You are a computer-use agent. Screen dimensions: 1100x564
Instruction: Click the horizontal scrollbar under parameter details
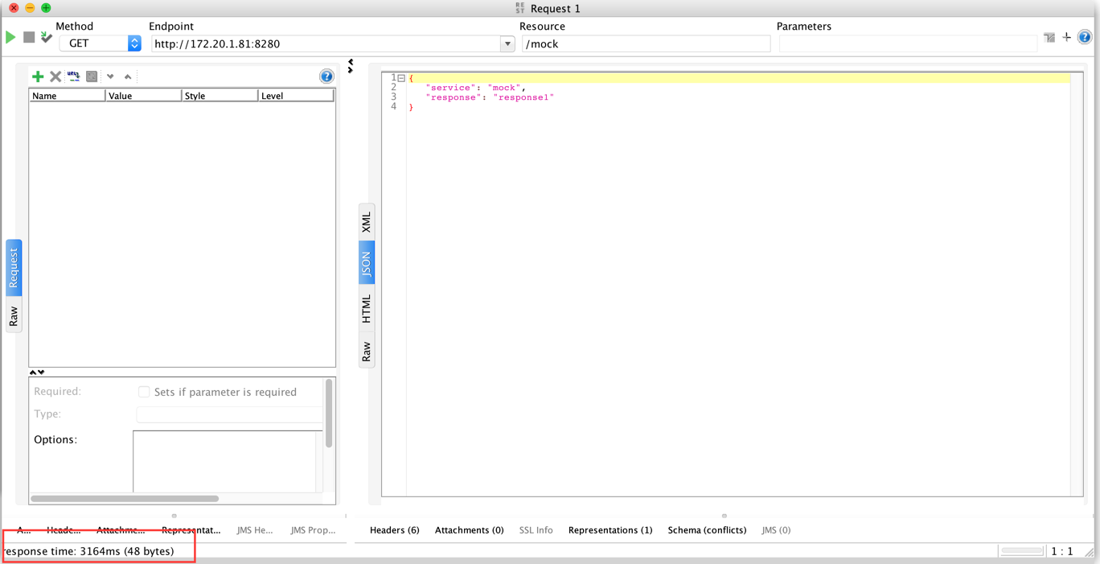pyautogui.click(x=125, y=499)
